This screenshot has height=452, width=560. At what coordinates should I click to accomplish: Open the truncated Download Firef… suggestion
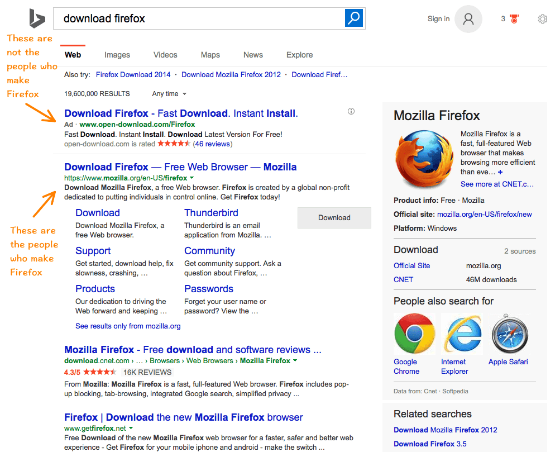point(320,75)
